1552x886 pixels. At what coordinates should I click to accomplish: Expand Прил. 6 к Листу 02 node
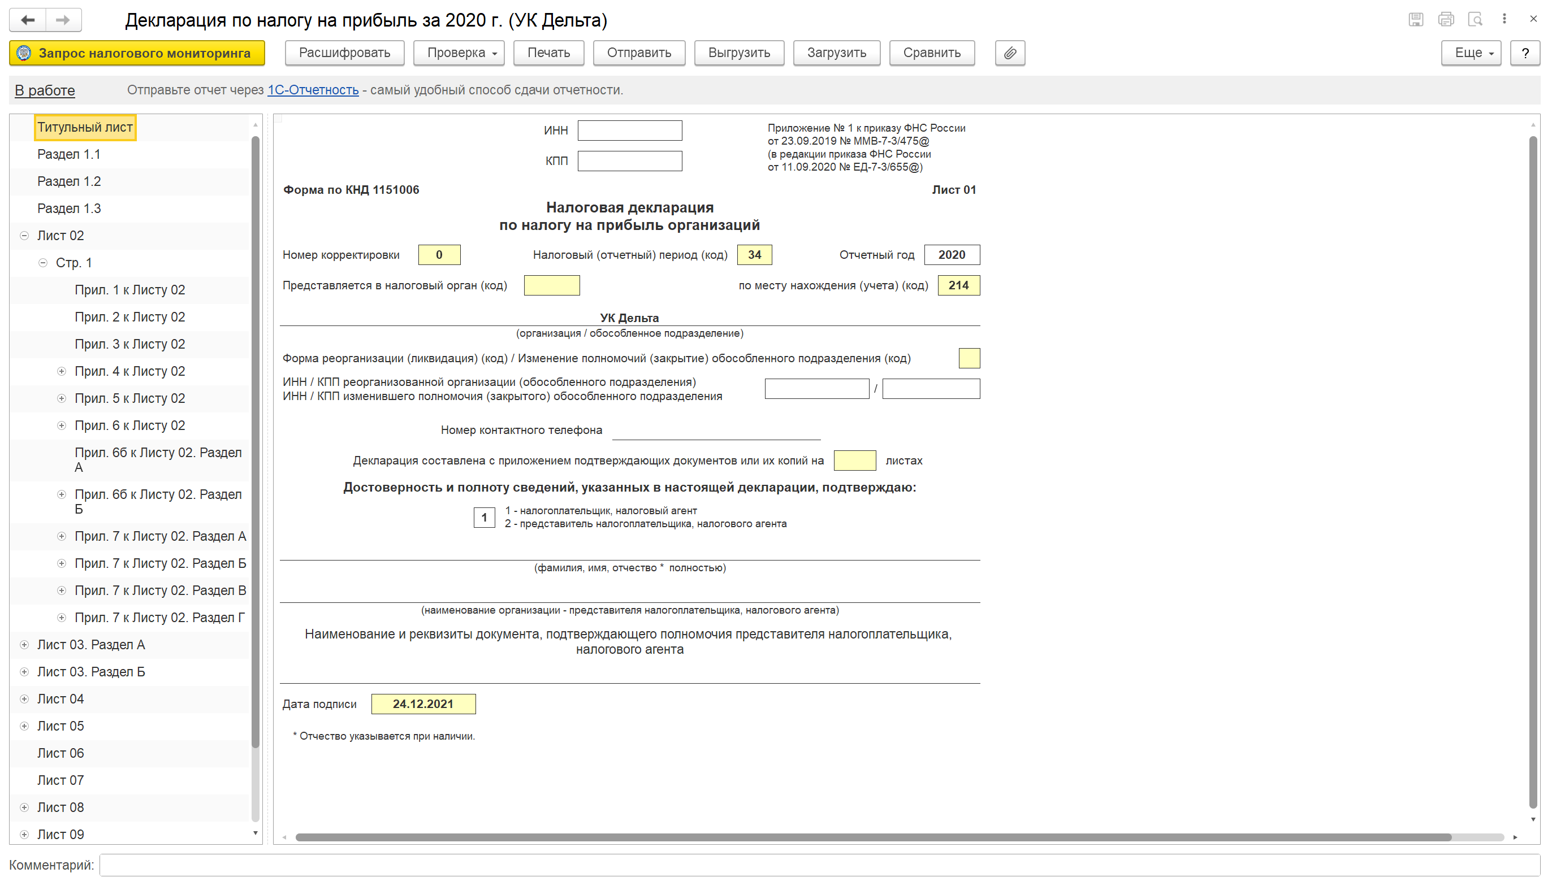pos(62,426)
